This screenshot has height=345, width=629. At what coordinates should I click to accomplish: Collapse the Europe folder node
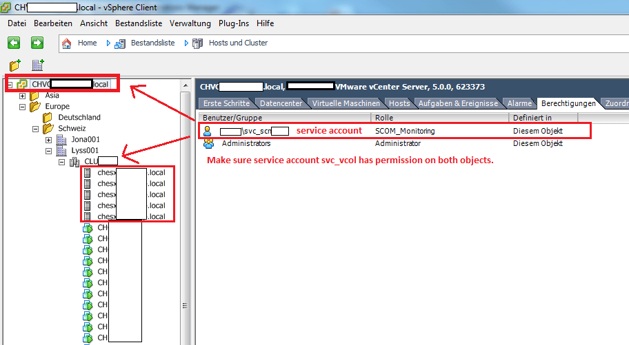pos(23,107)
